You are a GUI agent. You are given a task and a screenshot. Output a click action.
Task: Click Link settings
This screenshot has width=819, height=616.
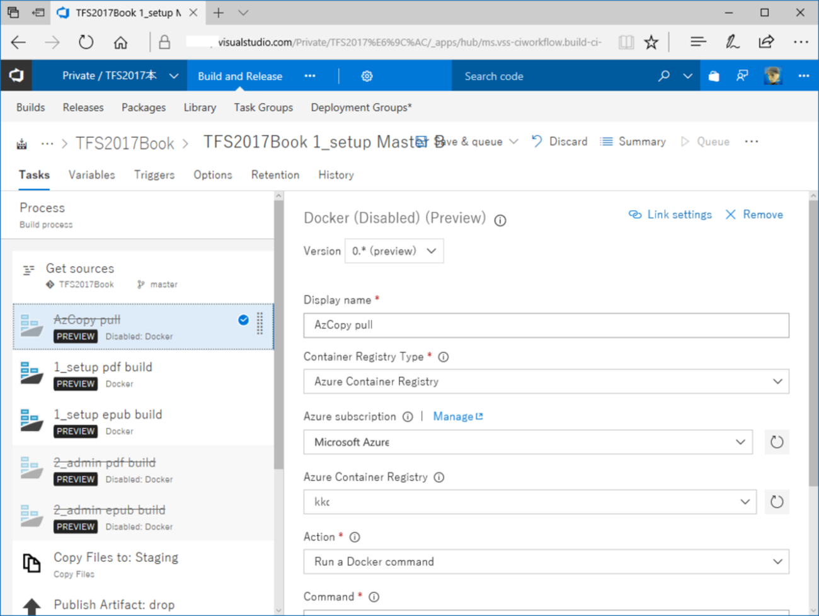(x=670, y=215)
